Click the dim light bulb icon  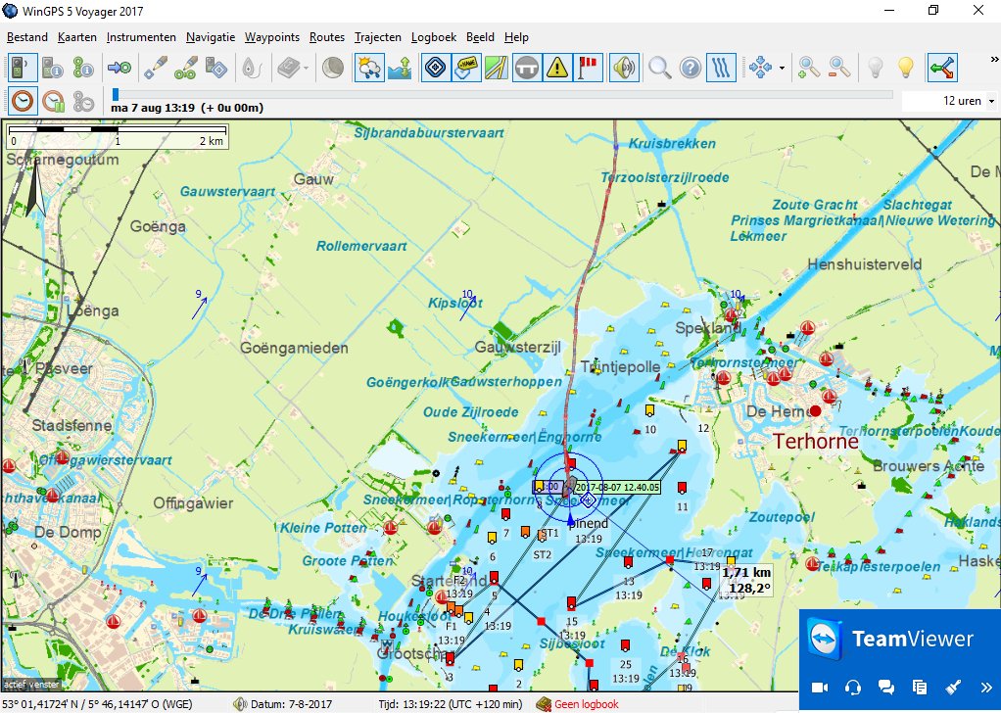(x=876, y=68)
